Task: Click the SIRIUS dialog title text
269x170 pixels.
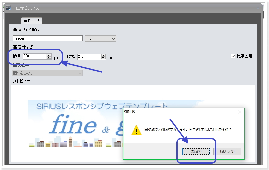Action: [x=130, y=112]
